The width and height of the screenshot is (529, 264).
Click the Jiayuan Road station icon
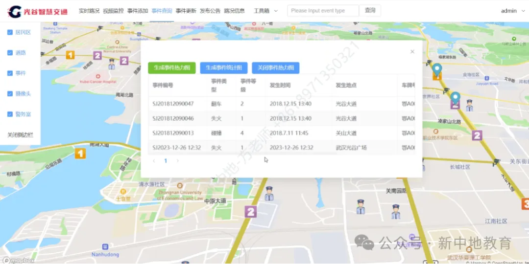tap(486, 78)
